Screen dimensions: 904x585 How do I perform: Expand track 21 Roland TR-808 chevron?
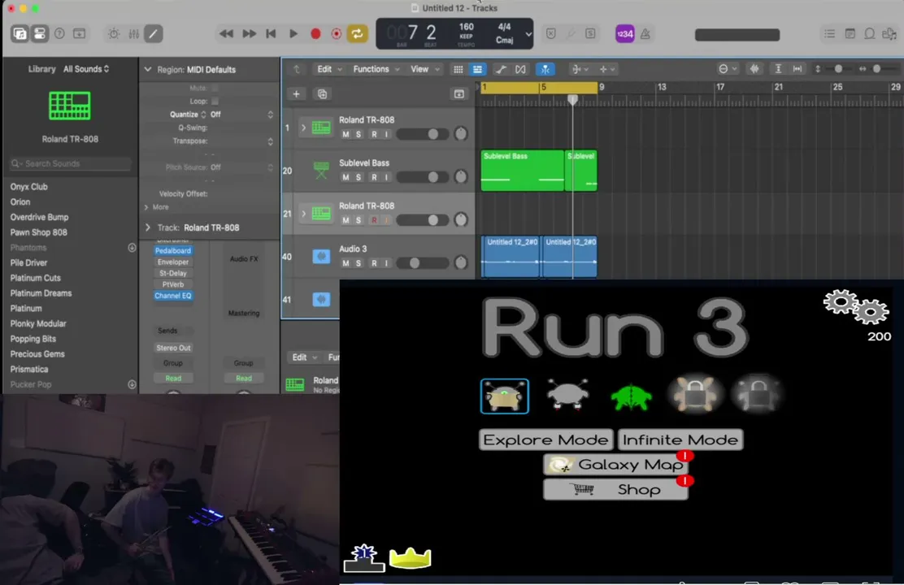point(303,213)
